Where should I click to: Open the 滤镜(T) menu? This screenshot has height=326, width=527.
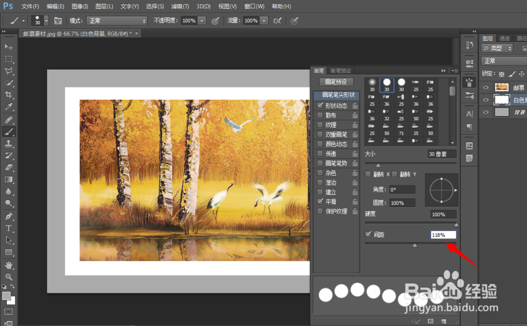pos(180,6)
